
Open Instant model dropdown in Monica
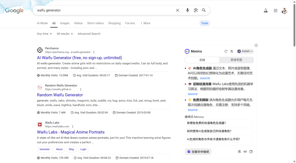pyautogui.click(x=245, y=51)
